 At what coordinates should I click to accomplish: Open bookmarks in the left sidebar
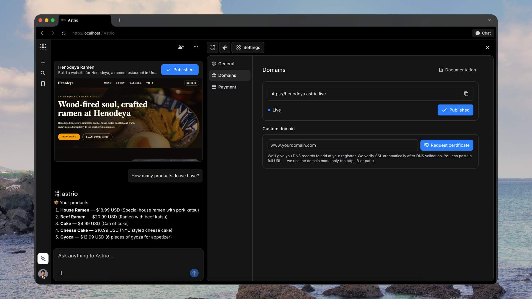click(43, 84)
